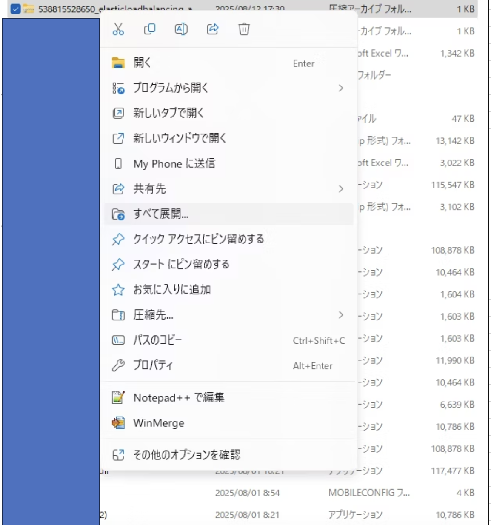Click the フォルダー type cell
Image resolution: width=491 pixels, height=525 pixels.
tap(374, 75)
